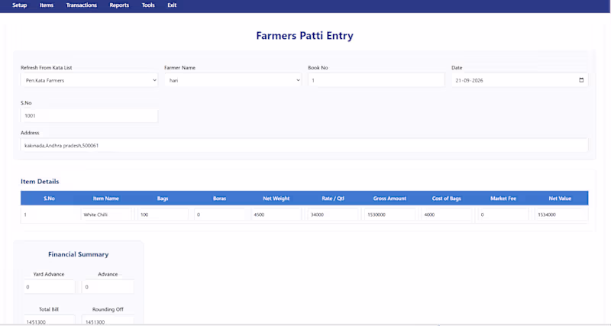This screenshot has height=326, width=611.
Task: Click the Book No input field
Action: (x=376, y=80)
